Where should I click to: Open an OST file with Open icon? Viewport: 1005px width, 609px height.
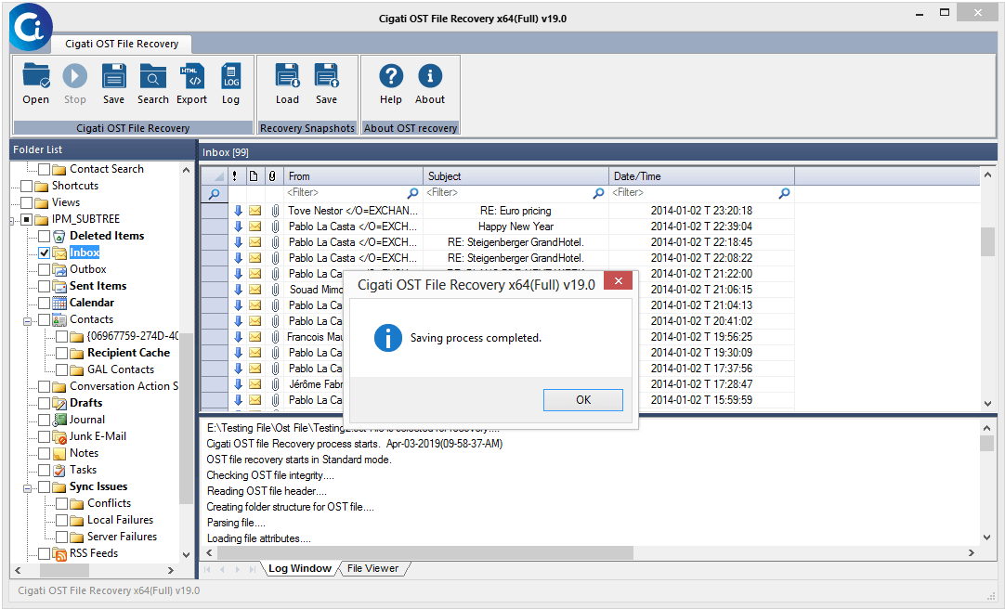tap(36, 76)
